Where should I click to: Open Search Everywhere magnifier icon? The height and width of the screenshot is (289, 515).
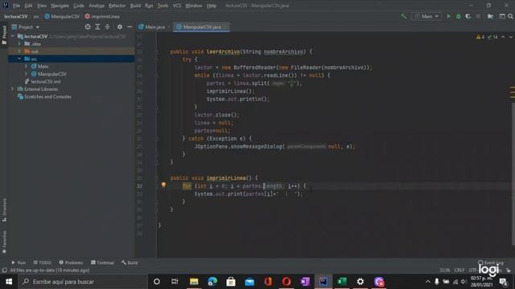(511, 16)
